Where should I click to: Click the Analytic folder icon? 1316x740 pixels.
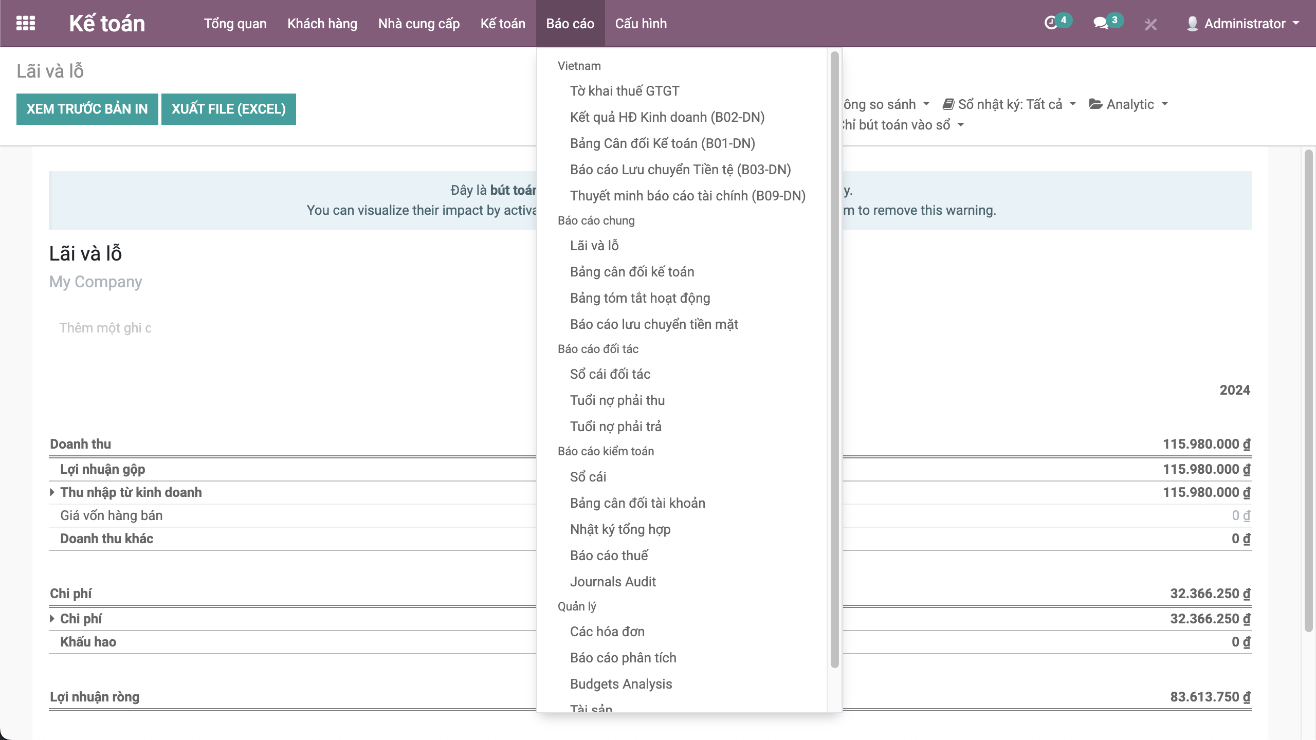pyautogui.click(x=1095, y=104)
